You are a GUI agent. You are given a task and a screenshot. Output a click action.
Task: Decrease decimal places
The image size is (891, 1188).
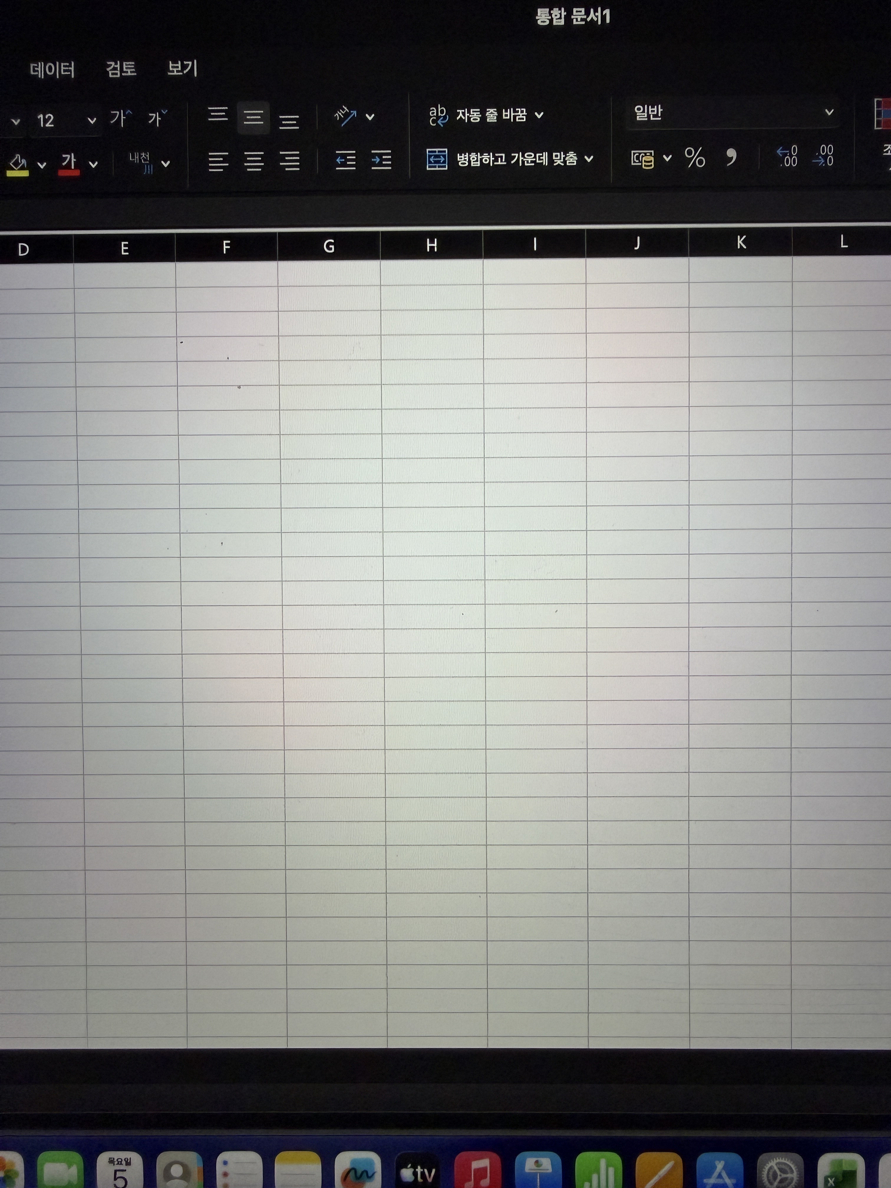(823, 155)
